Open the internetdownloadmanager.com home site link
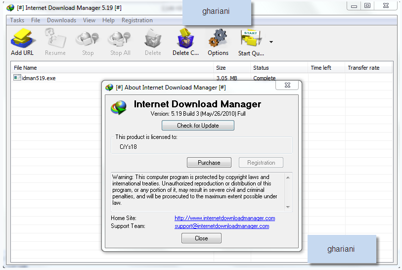This screenshot has width=402, height=270. (x=224, y=218)
